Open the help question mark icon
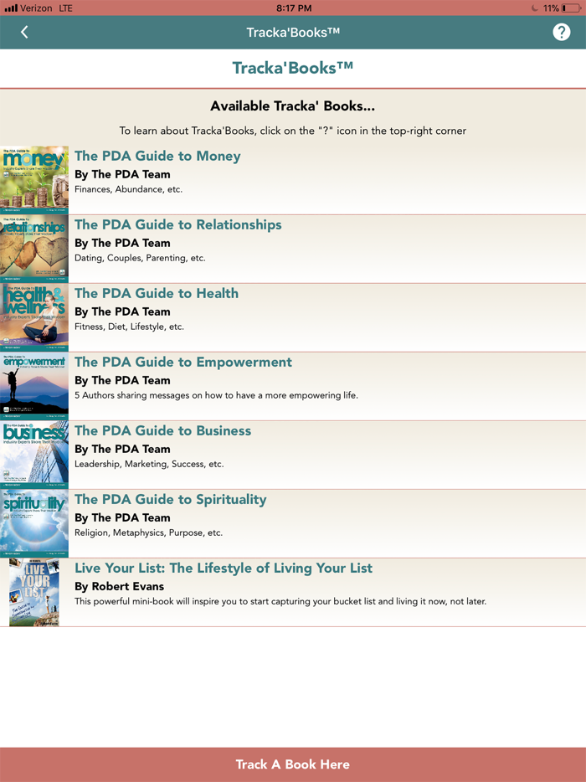The height and width of the screenshot is (782, 586). (x=562, y=32)
